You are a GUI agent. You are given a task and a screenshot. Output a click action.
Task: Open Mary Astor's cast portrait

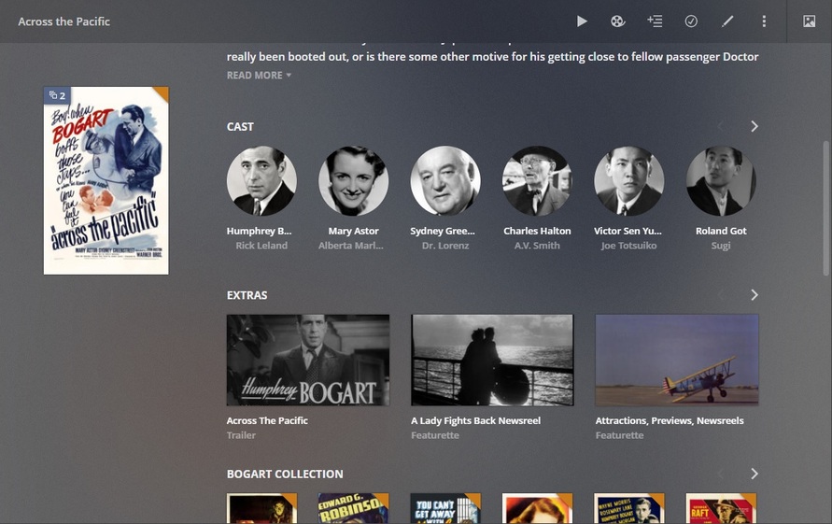click(353, 180)
